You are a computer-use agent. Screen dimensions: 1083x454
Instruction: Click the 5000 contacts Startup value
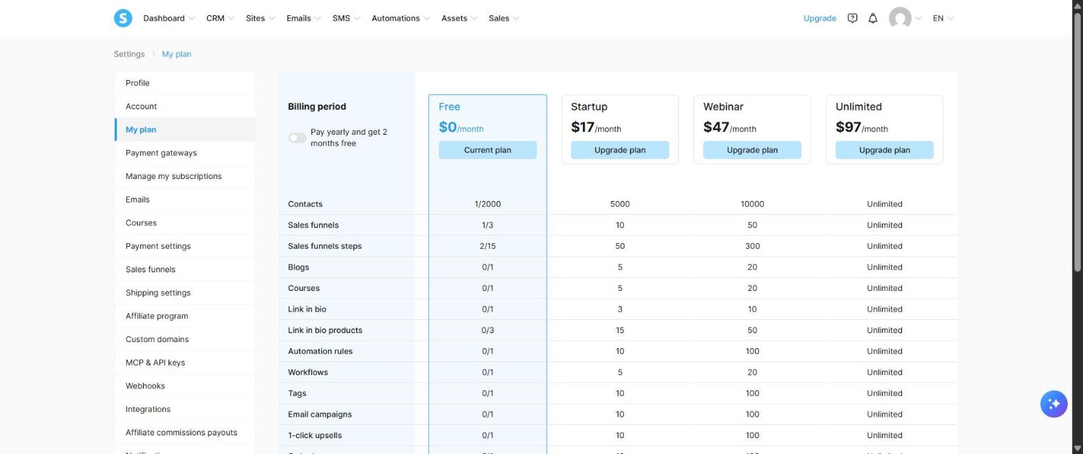(x=620, y=204)
